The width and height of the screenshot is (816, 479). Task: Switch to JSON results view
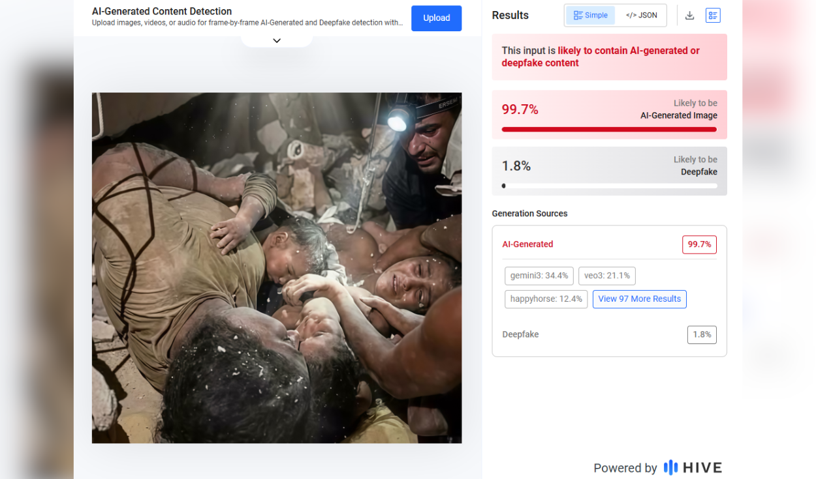point(641,16)
